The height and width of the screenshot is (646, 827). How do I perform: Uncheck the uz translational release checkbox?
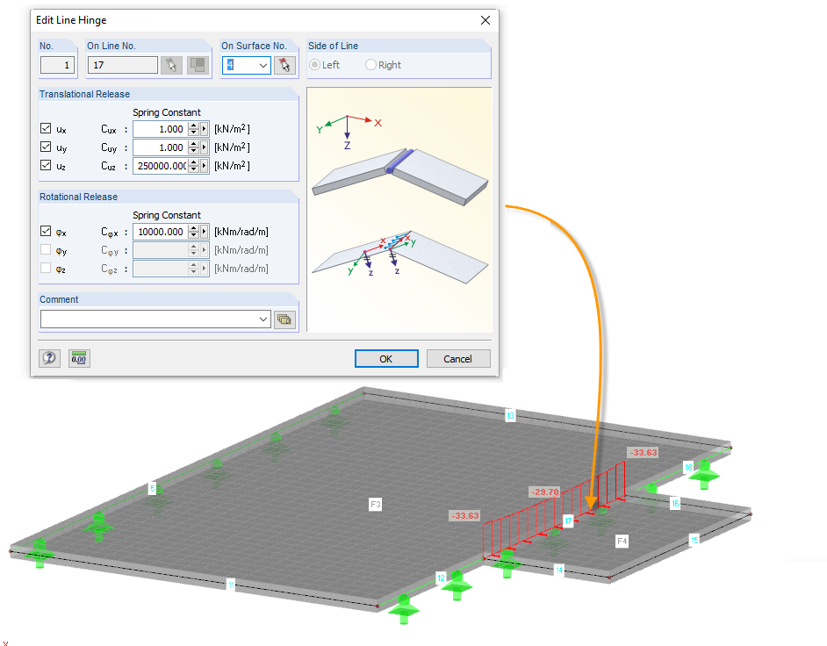point(46,165)
